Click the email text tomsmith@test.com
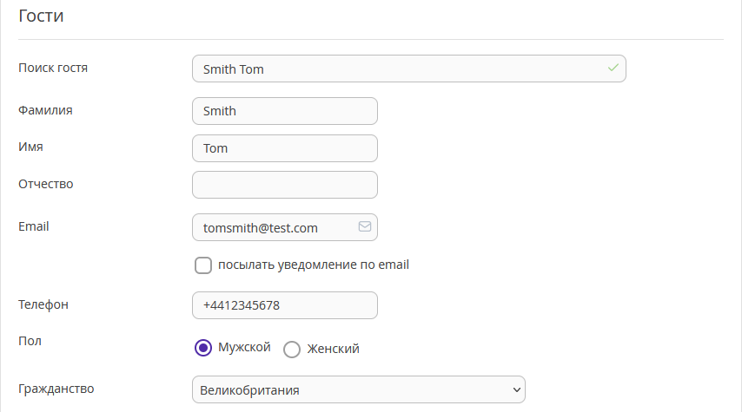742x412 pixels. coord(261,228)
